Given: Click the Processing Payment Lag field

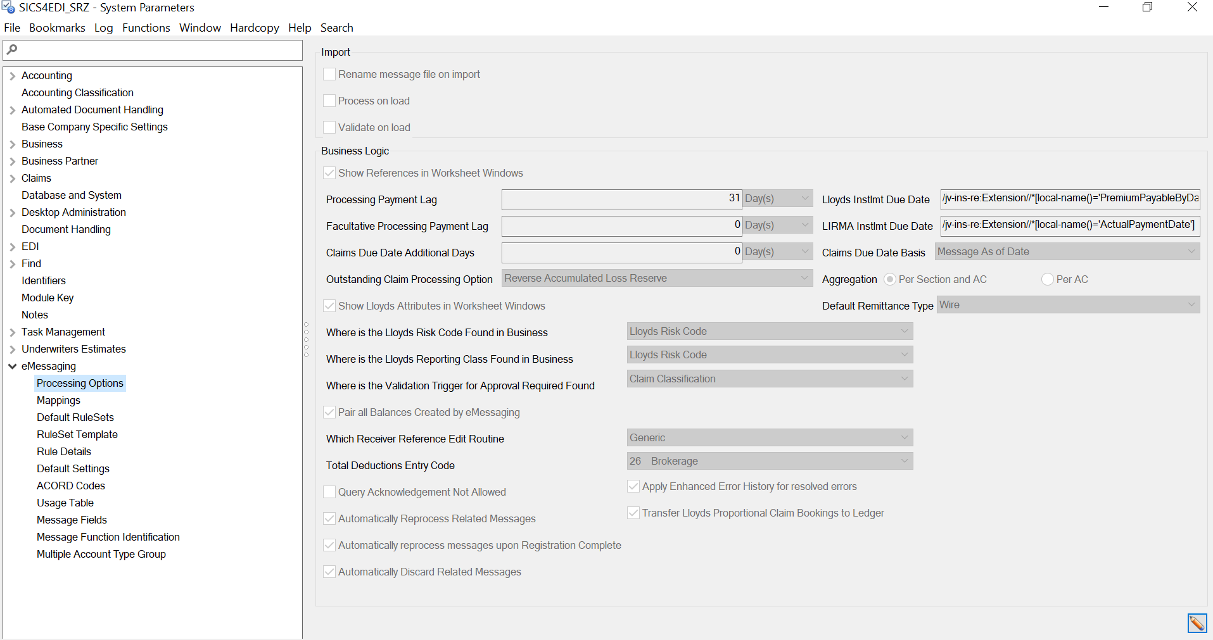Looking at the screenshot, I should 621,199.
